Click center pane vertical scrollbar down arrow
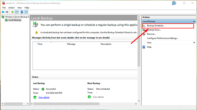Image resolution: width=197 pixels, height=110 pixels. tap(139, 101)
